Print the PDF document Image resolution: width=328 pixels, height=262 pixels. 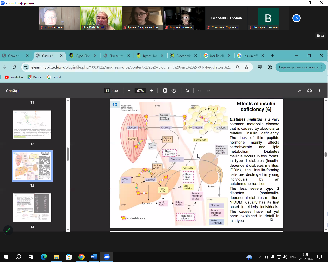[x=309, y=91]
